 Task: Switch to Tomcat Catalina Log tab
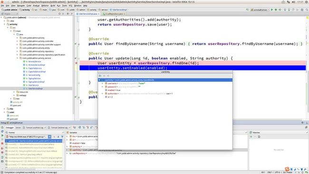[59, 127]
